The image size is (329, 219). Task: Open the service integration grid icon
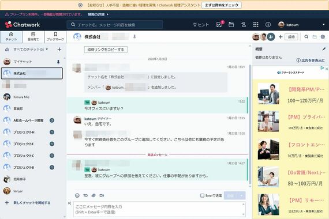pos(256,25)
